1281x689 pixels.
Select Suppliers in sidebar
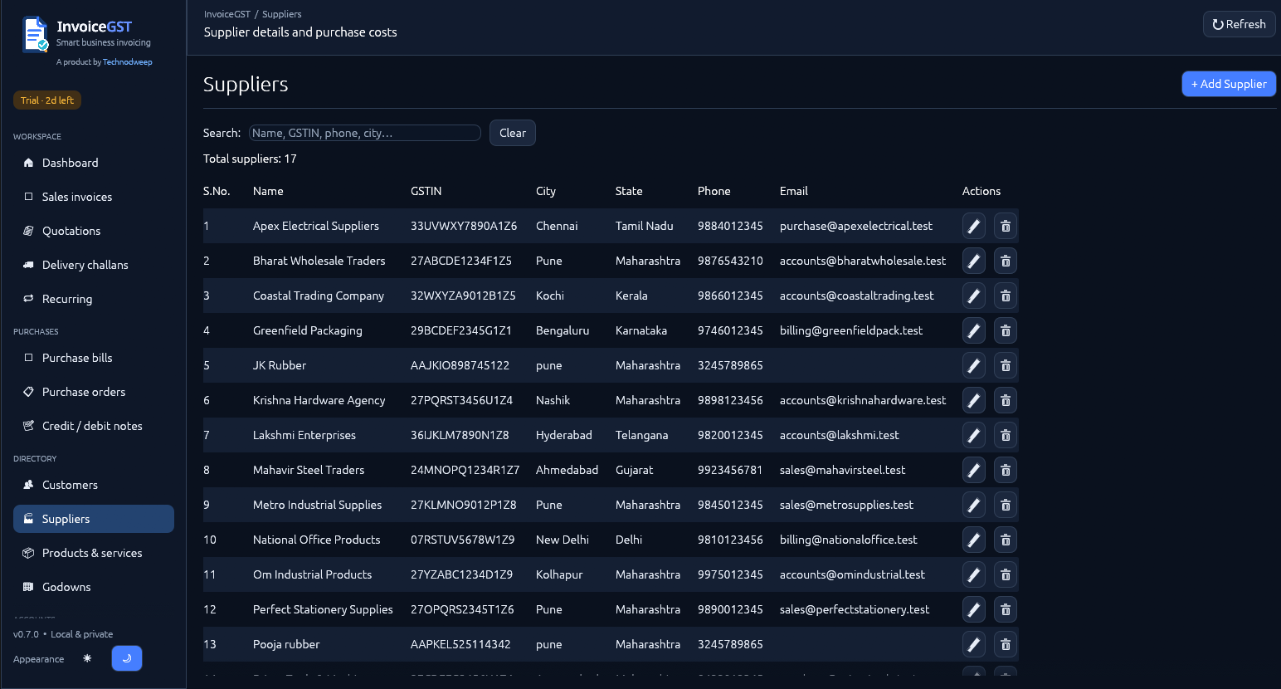pos(94,519)
